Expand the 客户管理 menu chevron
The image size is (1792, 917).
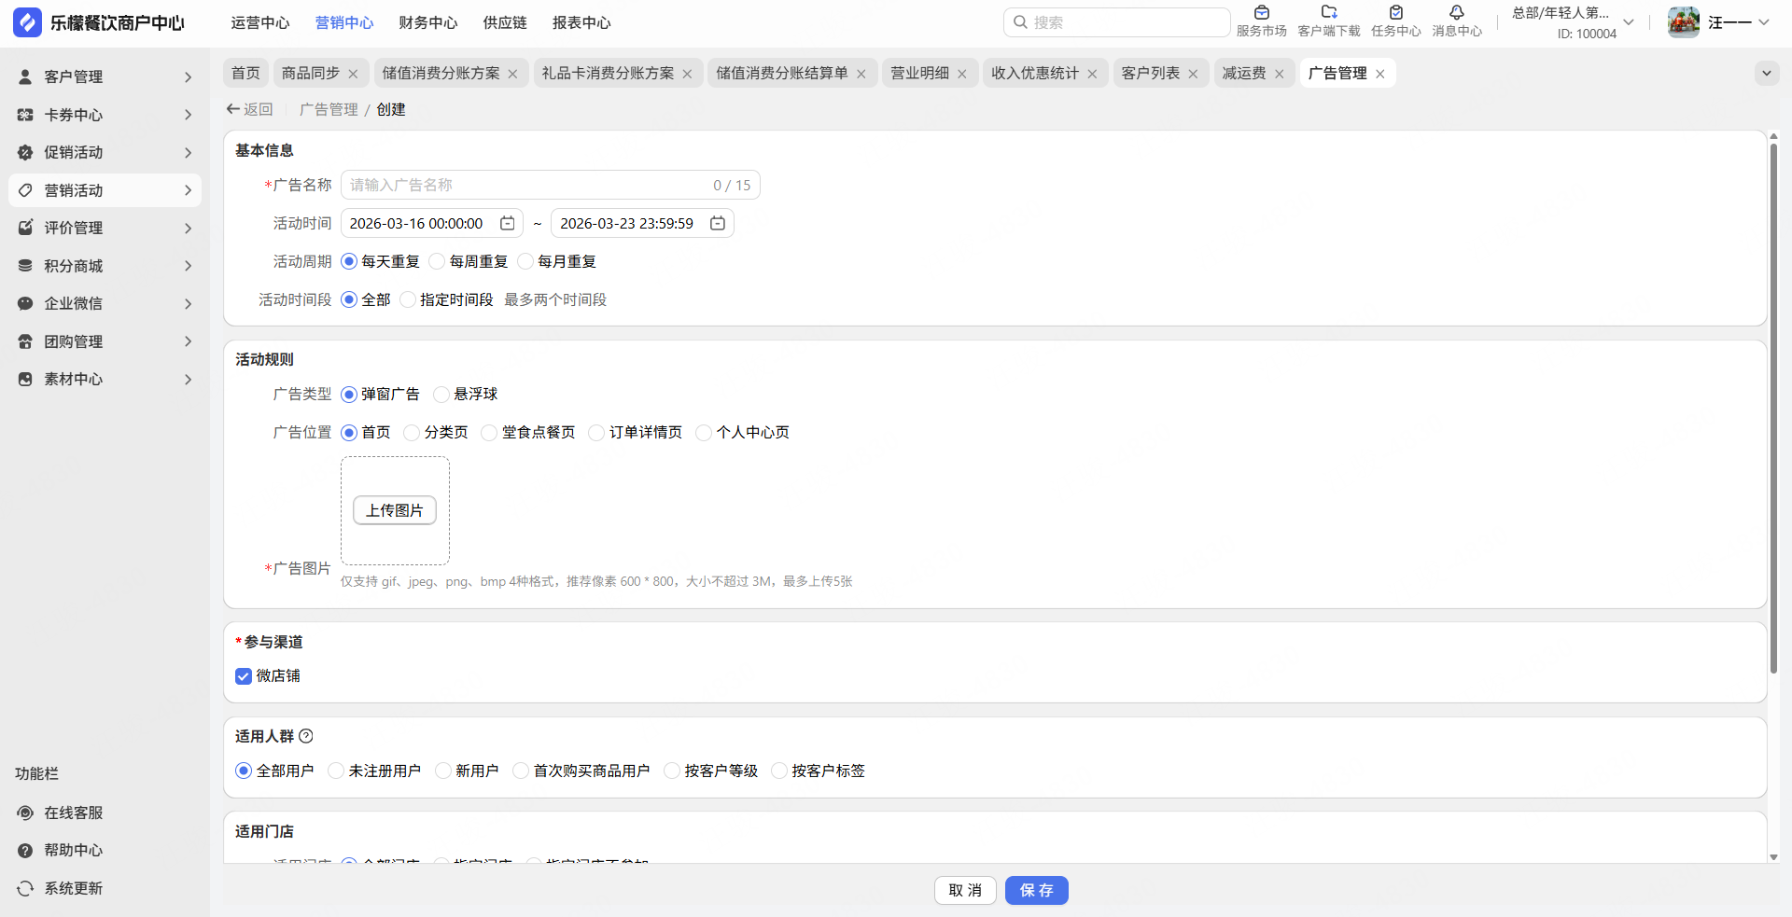pos(188,76)
